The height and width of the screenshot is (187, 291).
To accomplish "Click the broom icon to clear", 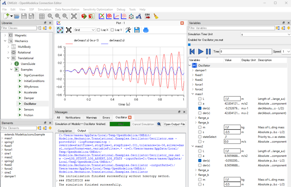I will point(156,16).
